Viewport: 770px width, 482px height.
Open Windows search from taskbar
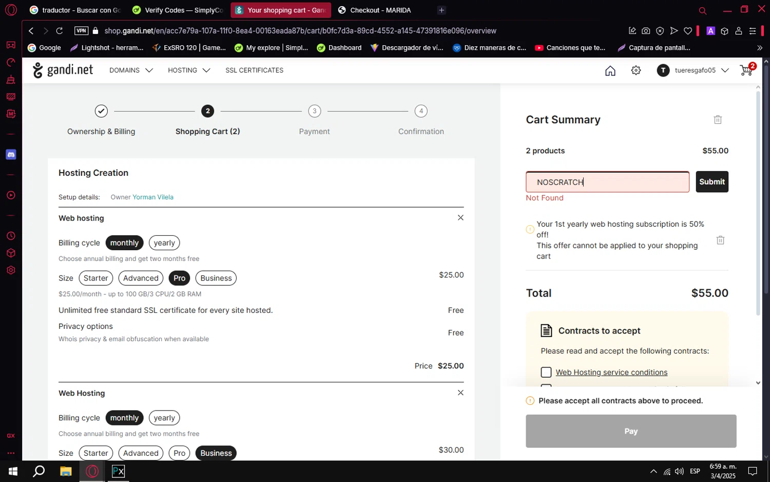39,471
